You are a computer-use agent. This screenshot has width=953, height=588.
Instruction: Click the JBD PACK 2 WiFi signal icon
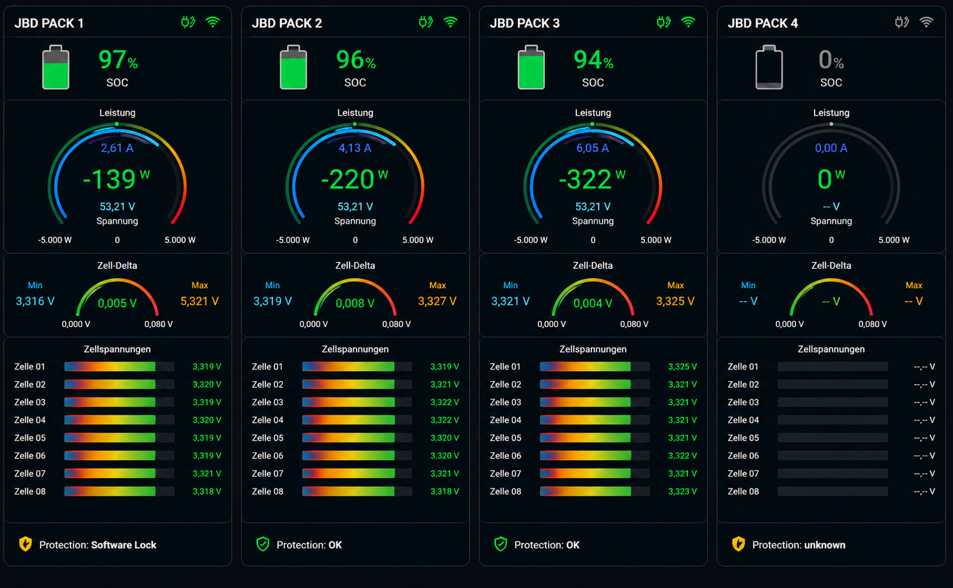tap(451, 23)
